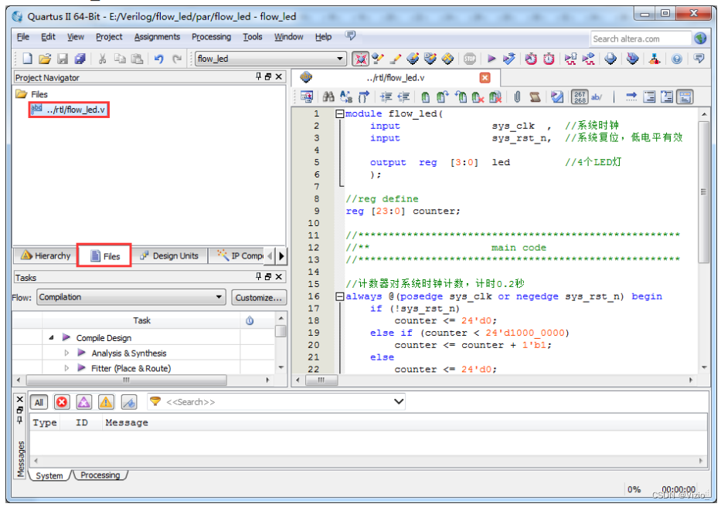Click the Insert Template scroll icon
The height and width of the screenshot is (507, 721).
(x=535, y=96)
